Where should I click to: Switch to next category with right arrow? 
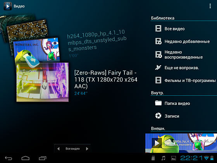coord(87,149)
